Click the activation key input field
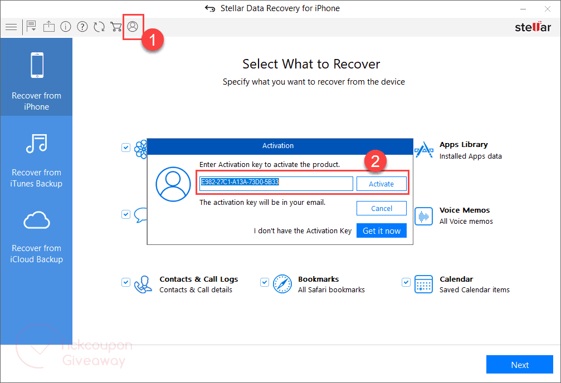Image resolution: width=561 pixels, height=383 pixels. click(276, 184)
